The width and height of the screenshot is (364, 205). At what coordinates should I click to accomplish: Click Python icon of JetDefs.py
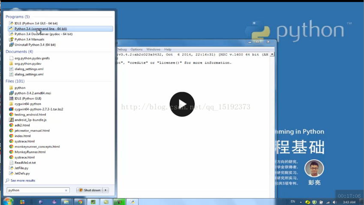pyautogui.click(x=11, y=173)
